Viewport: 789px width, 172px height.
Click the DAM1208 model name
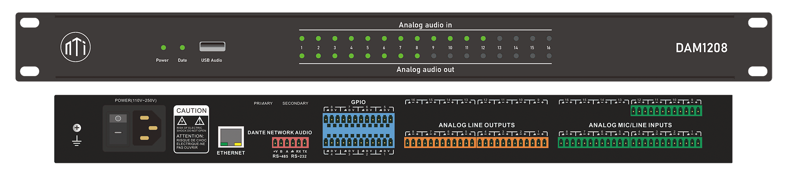701,48
